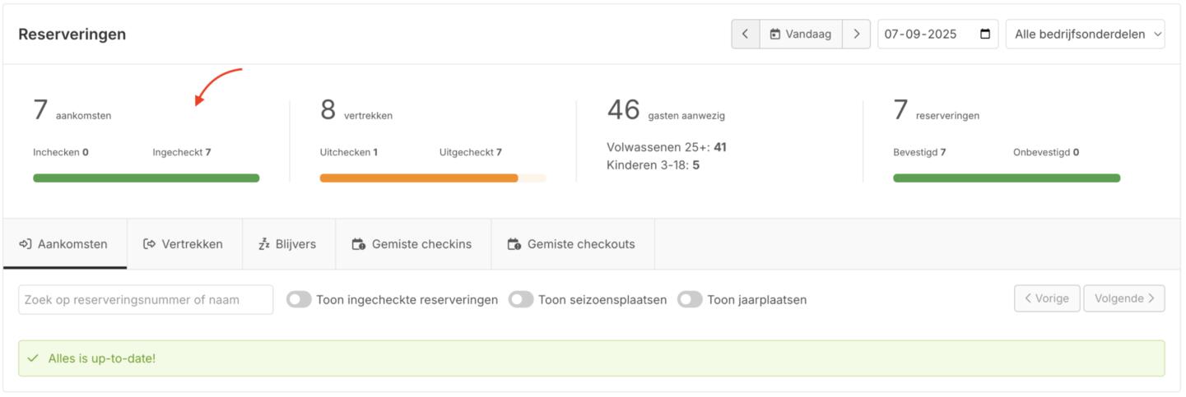
Task: Click the previous day arrow icon
Action: pos(745,35)
